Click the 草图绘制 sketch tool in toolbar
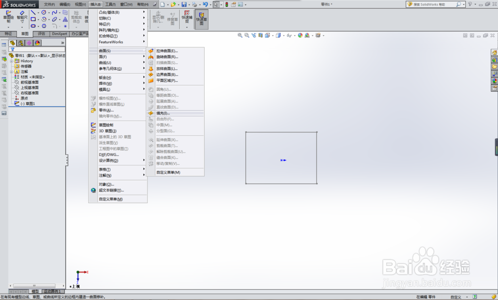This screenshot has width=498, height=300. [8, 16]
